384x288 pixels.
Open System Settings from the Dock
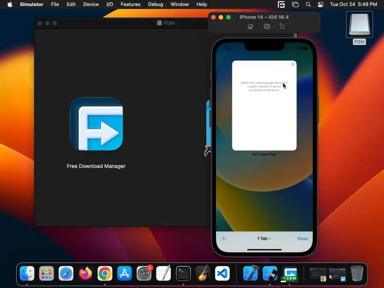click(x=144, y=273)
